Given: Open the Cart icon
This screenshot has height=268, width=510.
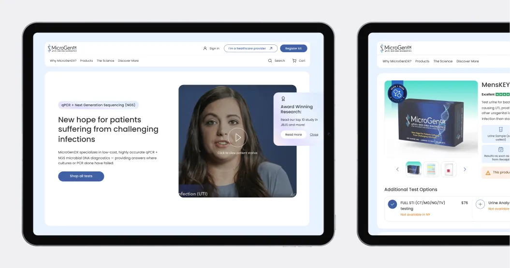Looking at the screenshot, I should click(x=294, y=61).
